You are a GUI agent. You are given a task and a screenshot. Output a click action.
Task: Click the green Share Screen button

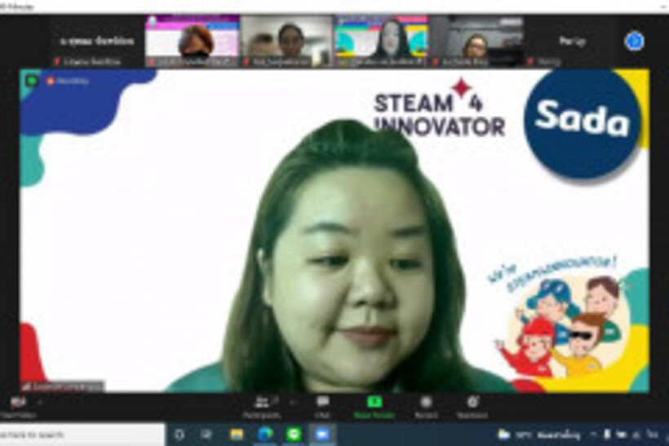coord(374,407)
